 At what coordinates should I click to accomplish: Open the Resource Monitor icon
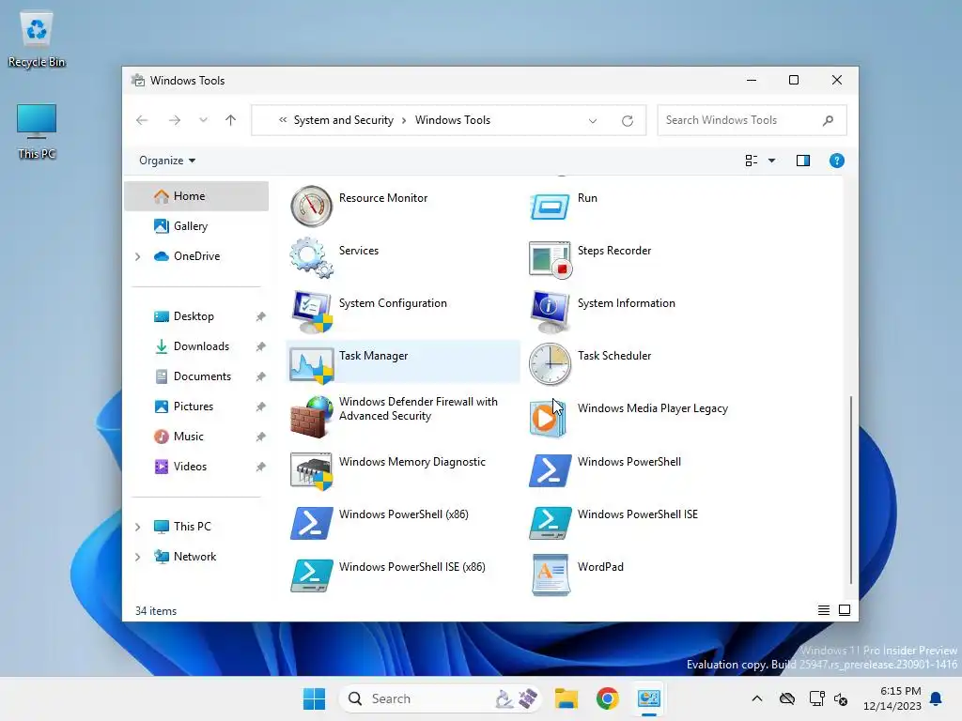[311, 206]
